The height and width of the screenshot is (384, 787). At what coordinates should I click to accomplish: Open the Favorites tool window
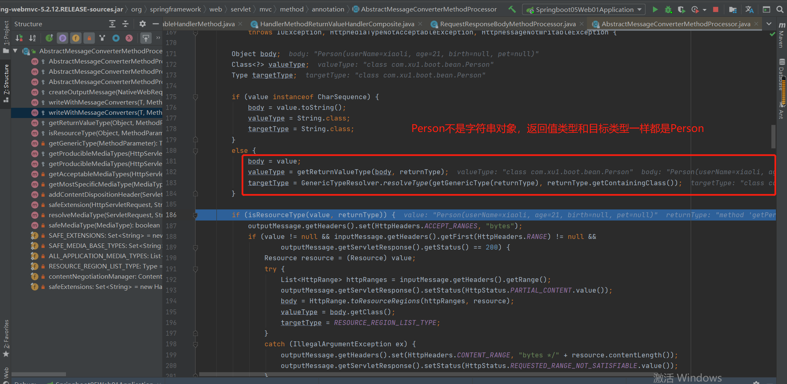tap(6, 339)
